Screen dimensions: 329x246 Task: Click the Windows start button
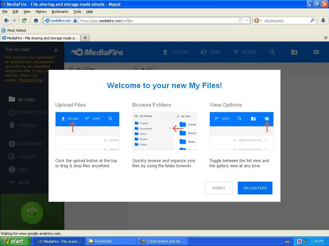point(15,241)
